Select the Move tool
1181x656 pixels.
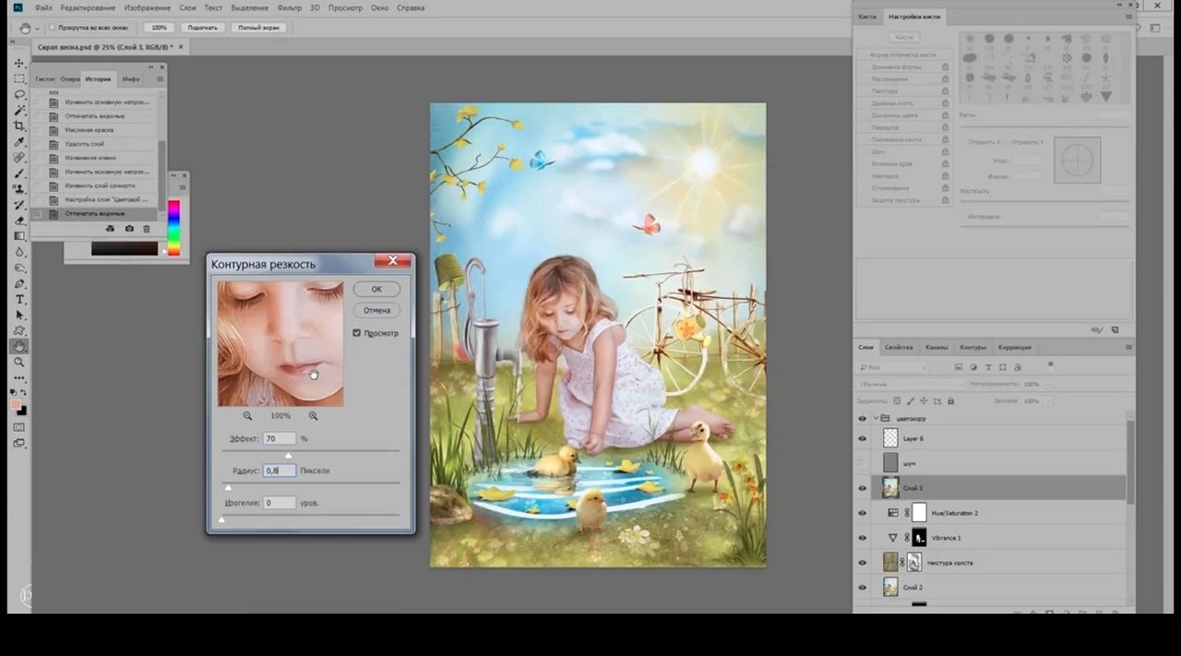pyautogui.click(x=19, y=63)
